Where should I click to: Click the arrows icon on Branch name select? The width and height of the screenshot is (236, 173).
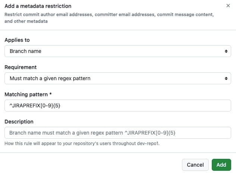pos(226,51)
